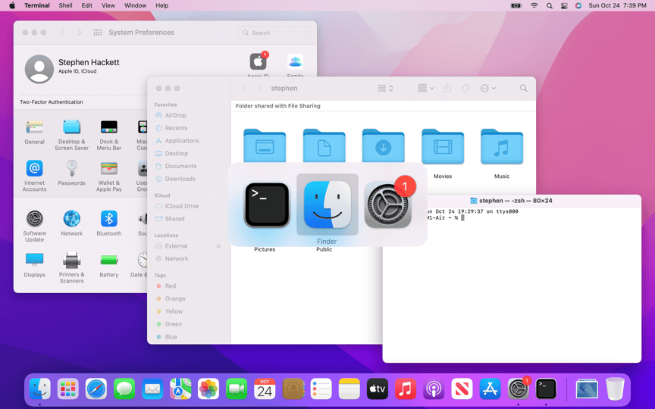Open Spotlight search in menu bar

point(550,5)
